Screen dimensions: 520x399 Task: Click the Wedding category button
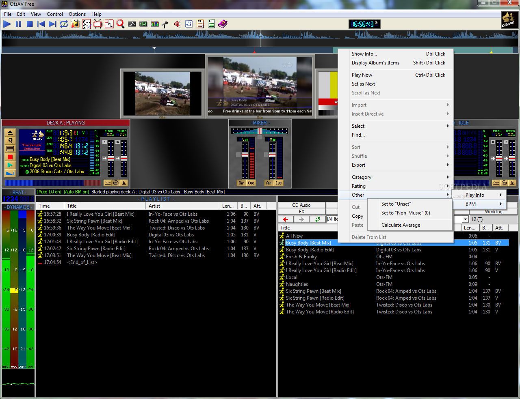pyautogui.click(x=494, y=212)
